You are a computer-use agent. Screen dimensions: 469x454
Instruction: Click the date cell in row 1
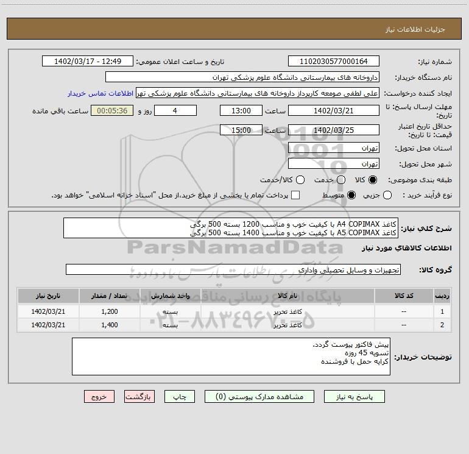tap(48, 311)
